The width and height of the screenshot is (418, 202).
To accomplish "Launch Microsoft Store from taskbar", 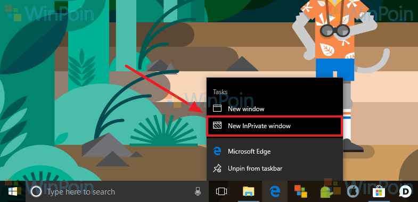I will [x=379, y=191].
